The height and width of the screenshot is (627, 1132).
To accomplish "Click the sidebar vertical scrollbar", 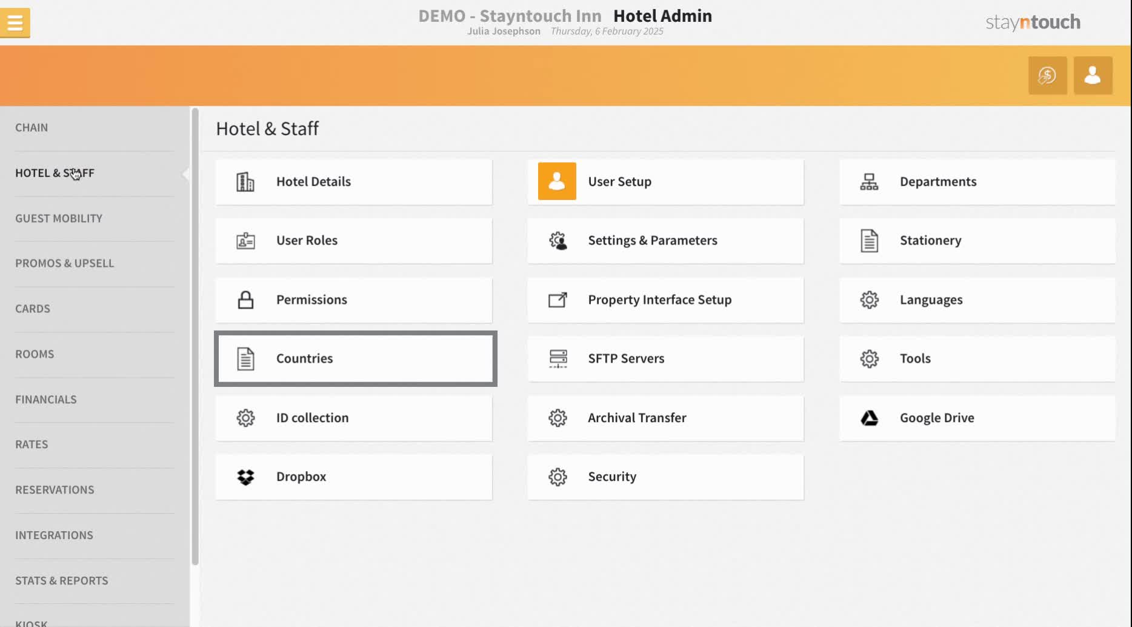I will click(195, 337).
